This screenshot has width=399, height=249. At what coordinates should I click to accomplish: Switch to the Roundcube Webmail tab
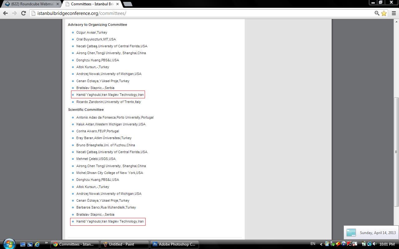click(31, 4)
